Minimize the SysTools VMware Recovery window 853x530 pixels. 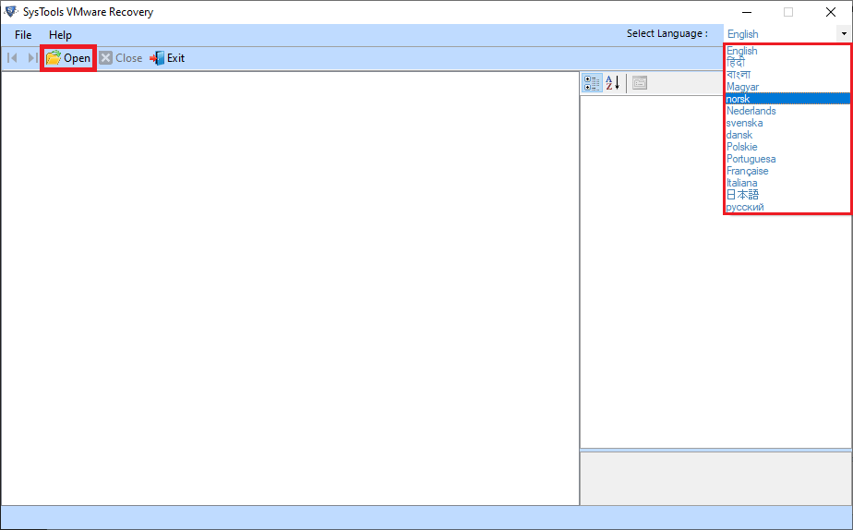click(747, 12)
